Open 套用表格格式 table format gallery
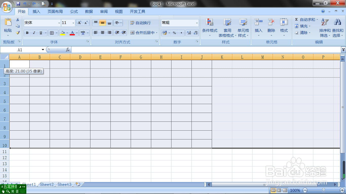 (x=227, y=28)
